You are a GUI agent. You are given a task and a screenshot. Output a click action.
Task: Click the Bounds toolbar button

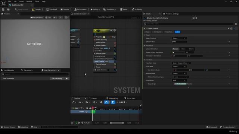tap(65, 9)
